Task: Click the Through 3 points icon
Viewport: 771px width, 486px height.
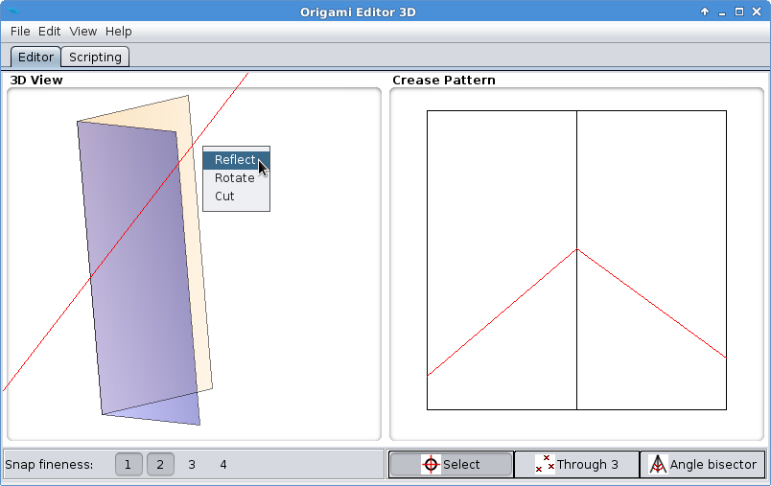Action: point(545,465)
